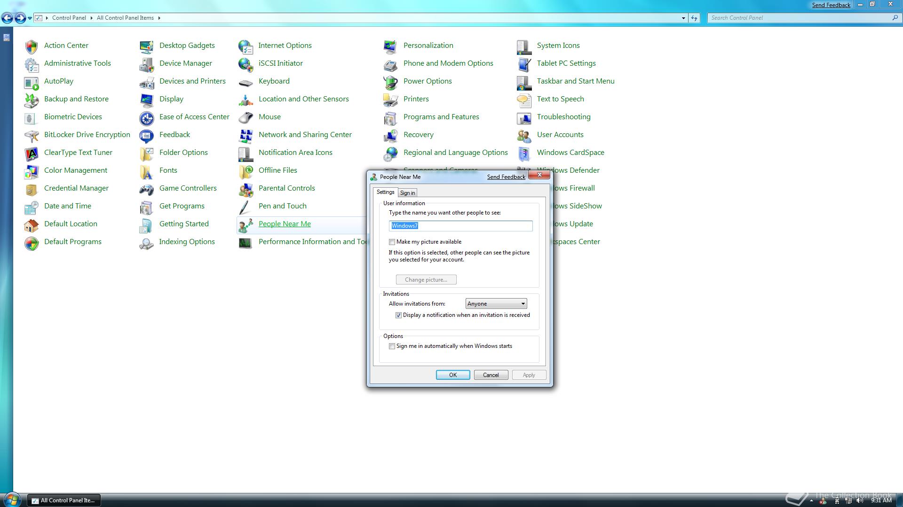Launch the ClearType Text Tuner icon
This screenshot has width=903, height=507.
pyautogui.click(x=32, y=153)
